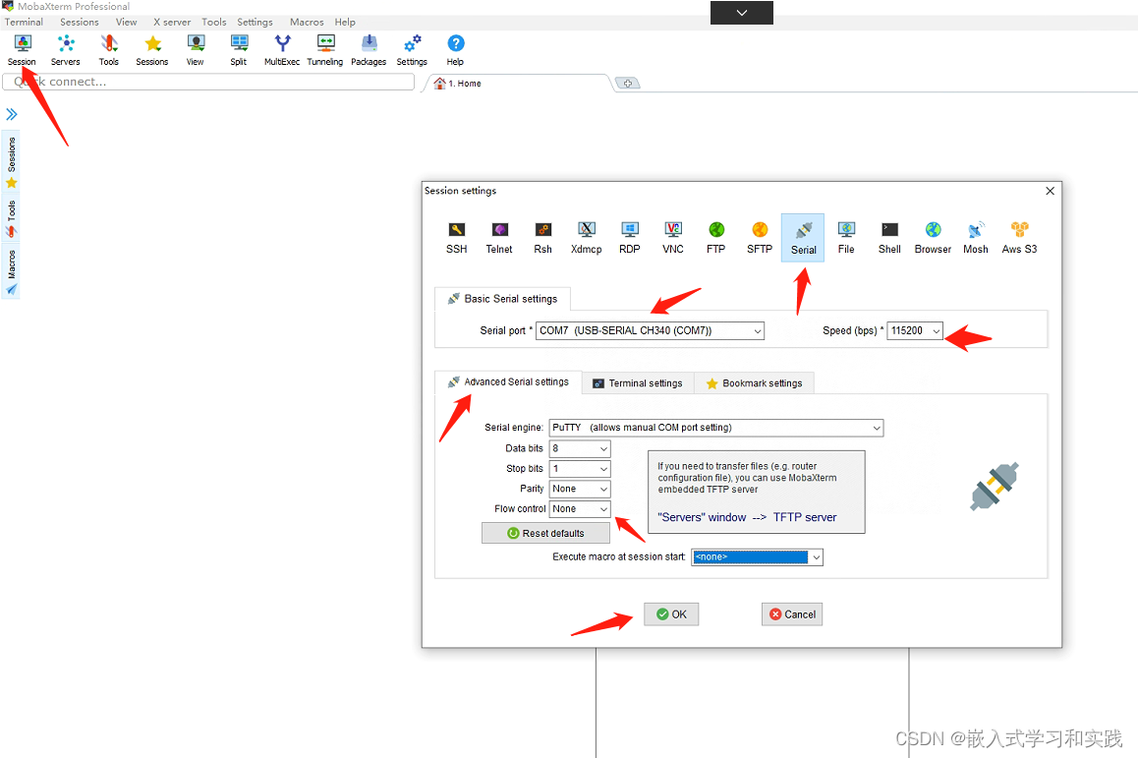The width and height of the screenshot is (1138, 758).
Task: Open the Tools toolbar icon
Action: [x=109, y=50]
